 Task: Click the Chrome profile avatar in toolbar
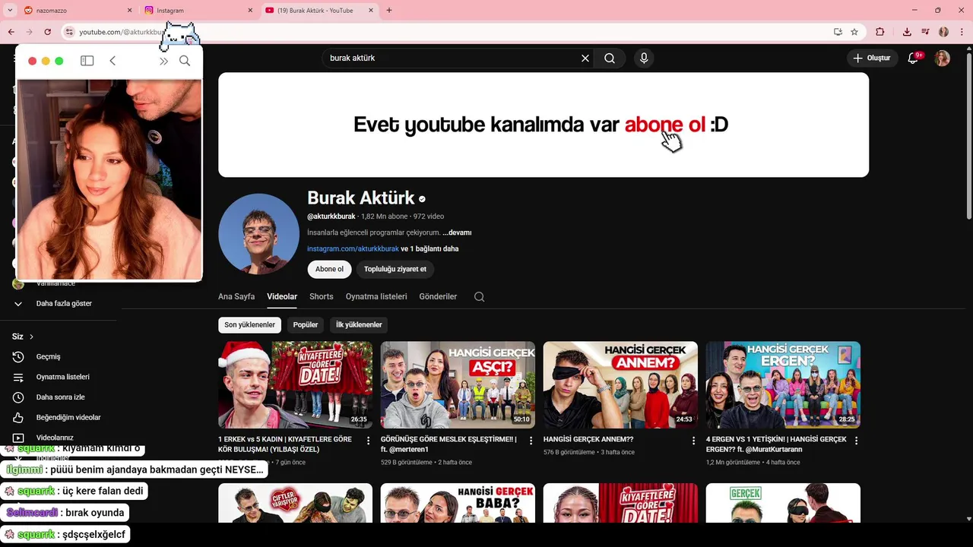pos(943,32)
